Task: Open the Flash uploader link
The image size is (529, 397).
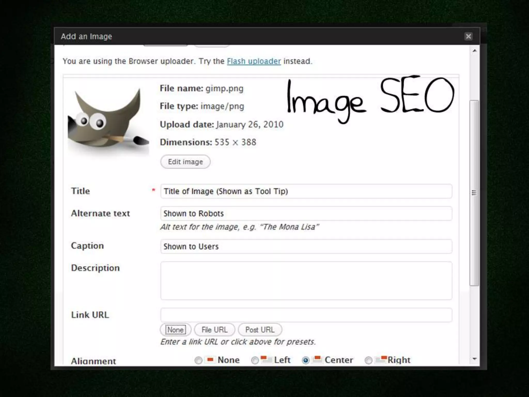Action: click(254, 61)
